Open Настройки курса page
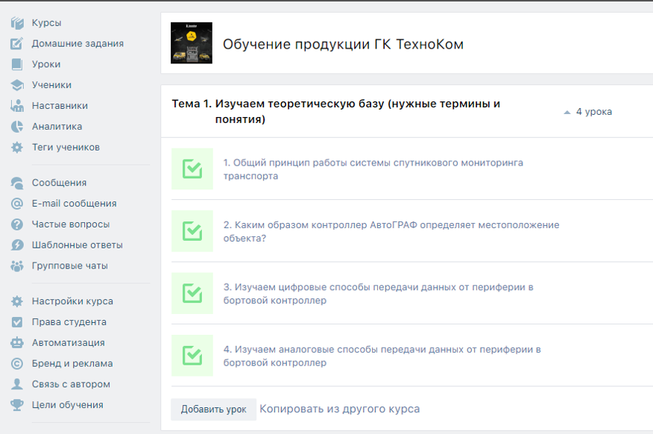653x434 pixels. pyautogui.click(x=72, y=301)
